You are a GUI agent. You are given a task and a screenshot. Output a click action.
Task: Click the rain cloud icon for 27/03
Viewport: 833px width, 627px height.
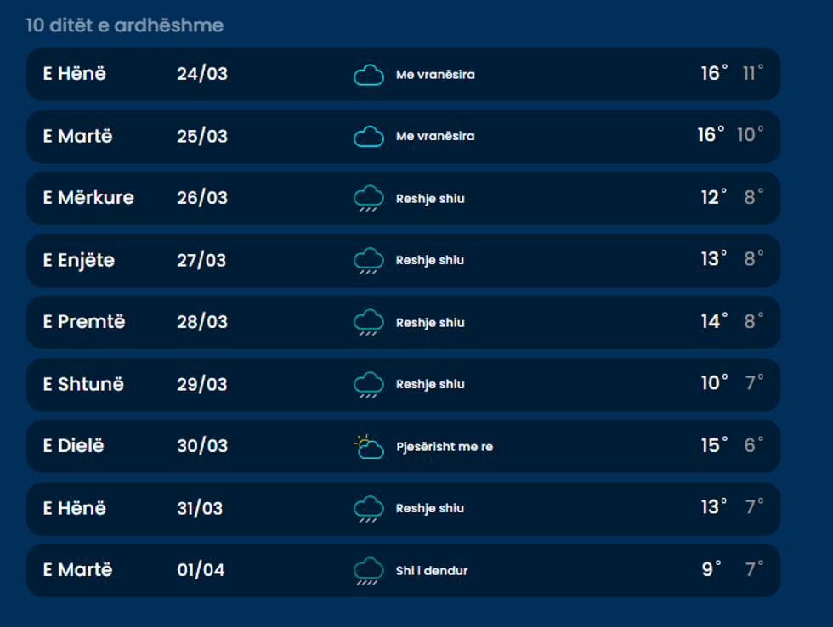(x=368, y=260)
